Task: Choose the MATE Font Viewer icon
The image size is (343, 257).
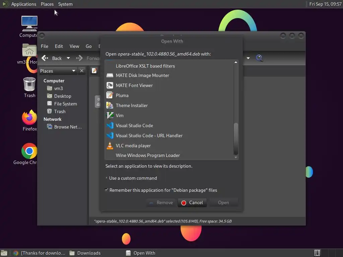Action: pyautogui.click(x=110, y=85)
